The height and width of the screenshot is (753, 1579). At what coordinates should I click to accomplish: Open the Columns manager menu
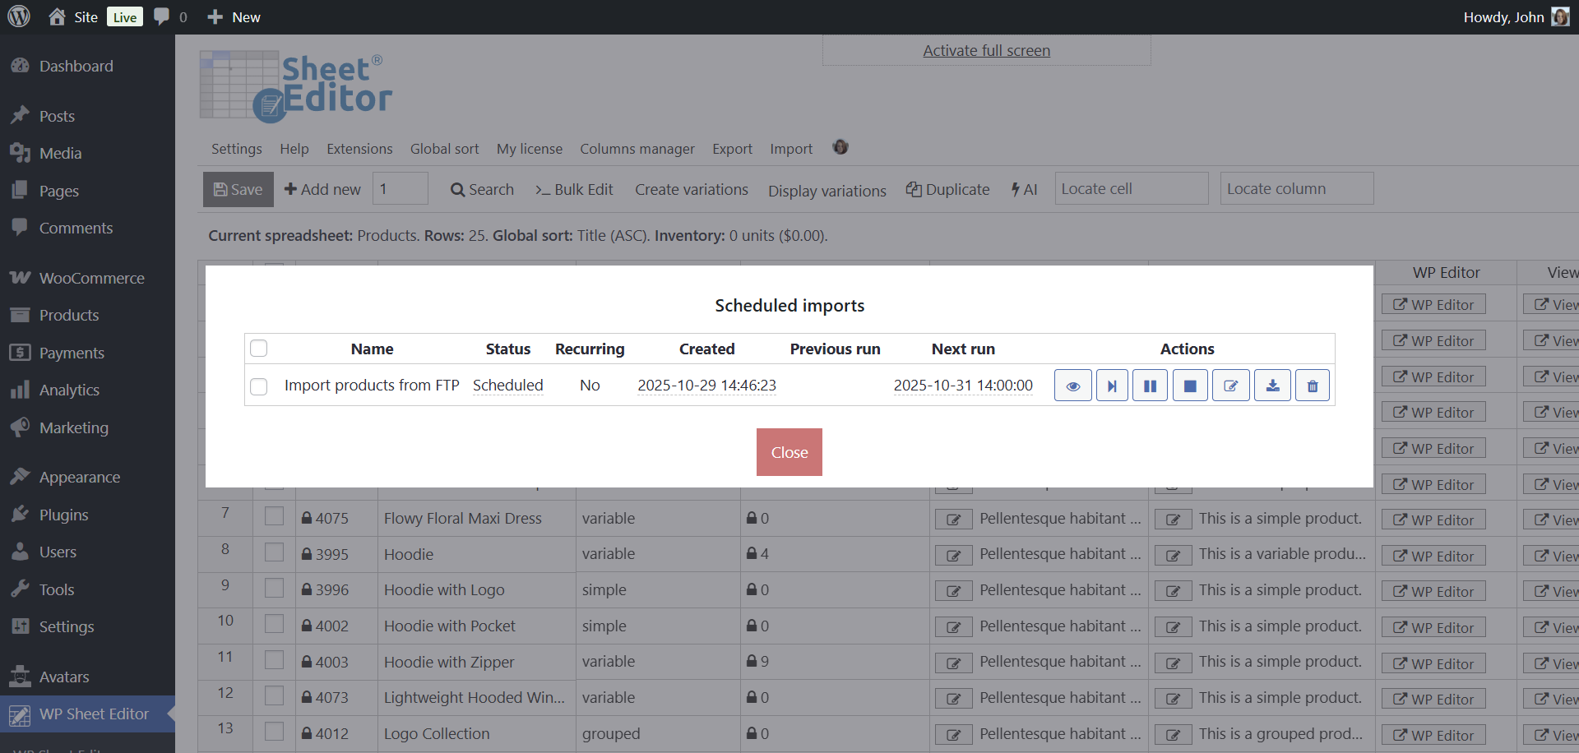637,149
